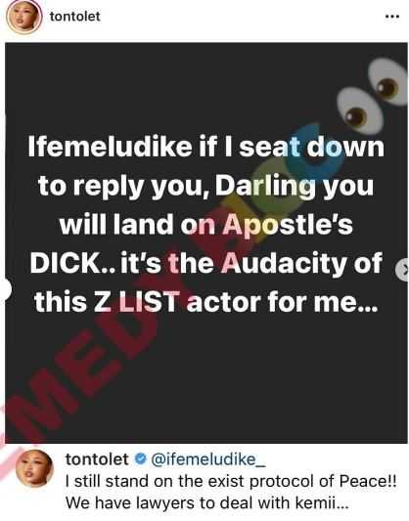
Task: Click the line 'Ifemeludike if I seat down'
Action: (206, 147)
